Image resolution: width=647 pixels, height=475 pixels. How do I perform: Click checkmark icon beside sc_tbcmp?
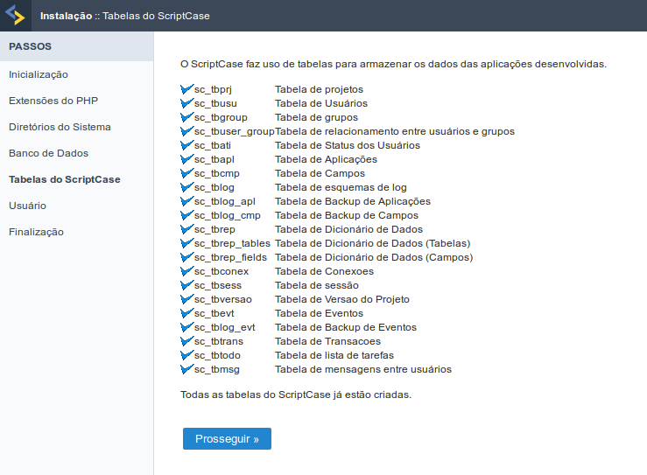186,172
